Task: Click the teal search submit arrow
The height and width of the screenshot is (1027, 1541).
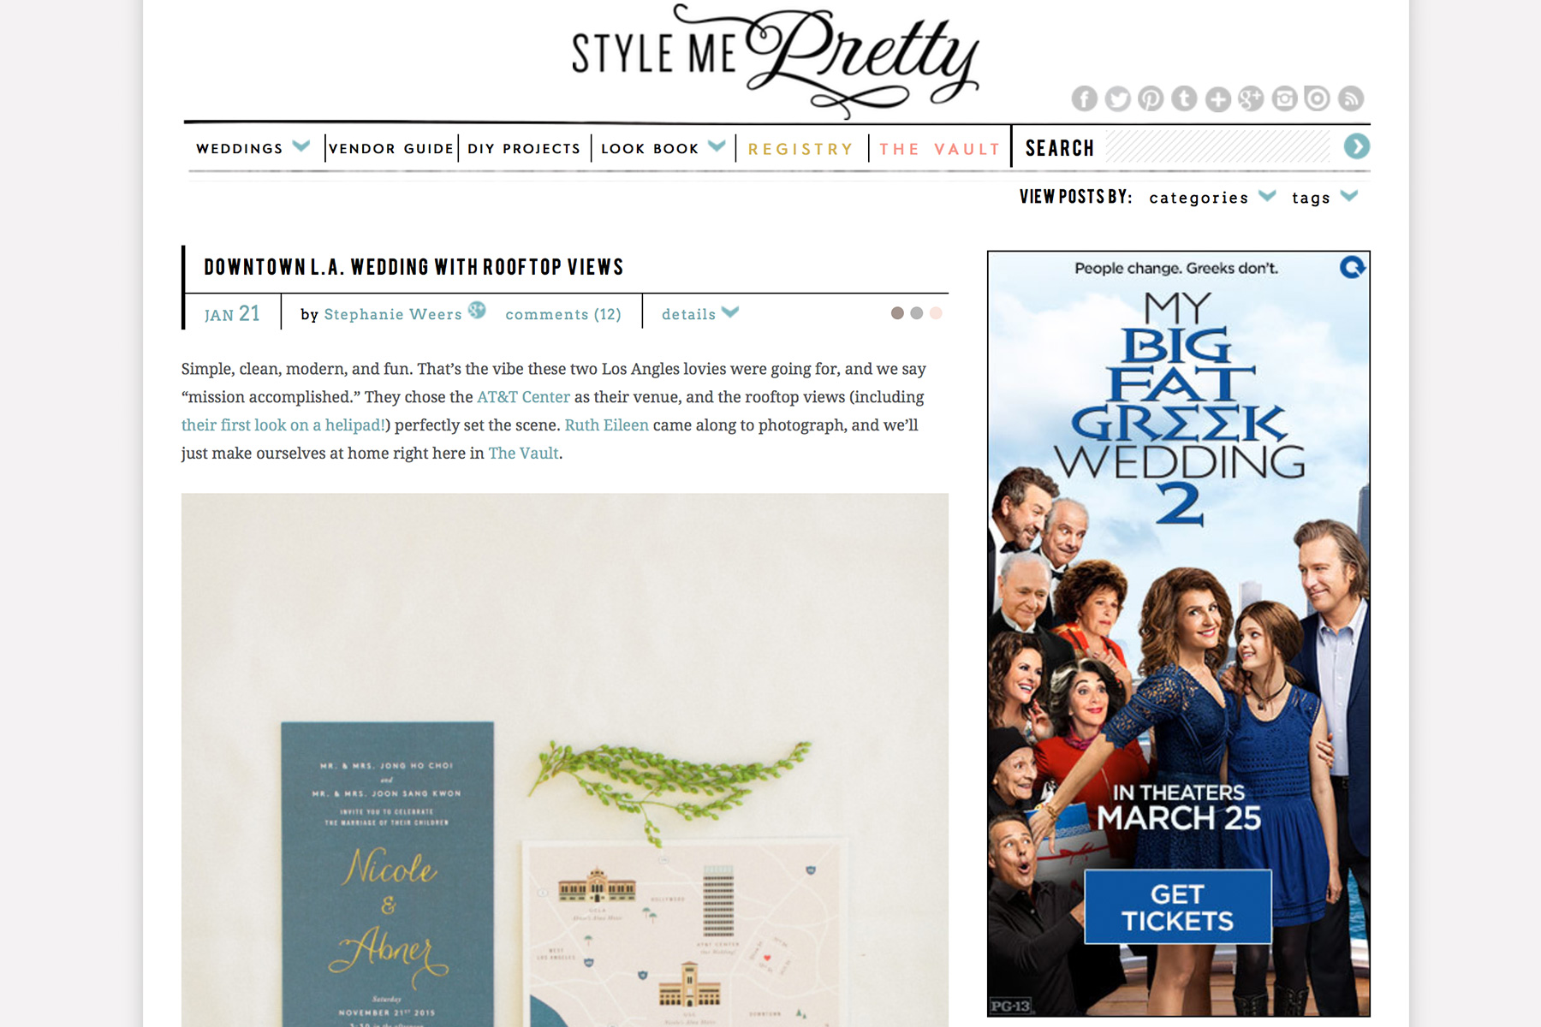Action: pyautogui.click(x=1356, y=147)
